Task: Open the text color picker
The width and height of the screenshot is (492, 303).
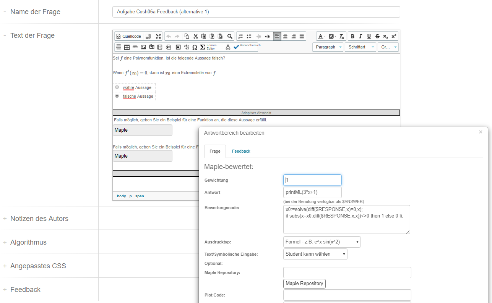Action: click(x=322, y=37)
